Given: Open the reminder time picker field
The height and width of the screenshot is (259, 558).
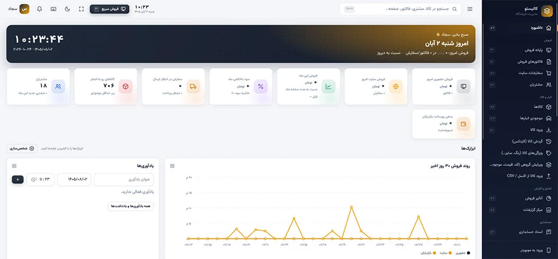Looking at the screenshot, I should tap(40, 180).
